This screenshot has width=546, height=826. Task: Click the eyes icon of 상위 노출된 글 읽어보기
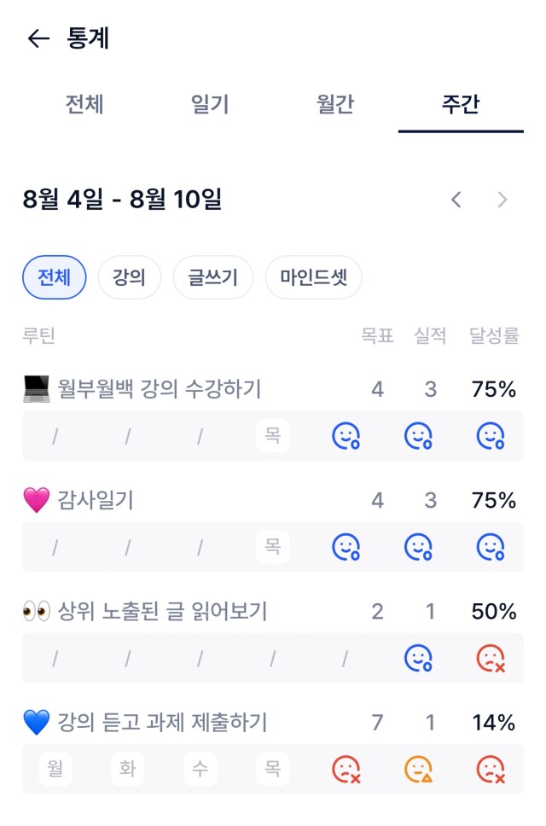(37, 611)
